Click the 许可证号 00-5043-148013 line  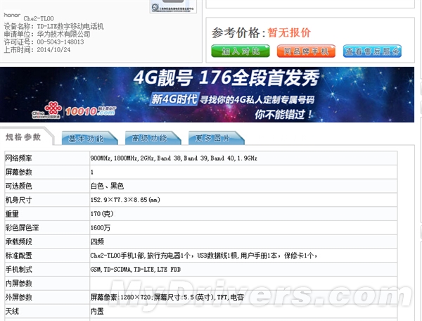pyautogui.click(x=44, y=42)
